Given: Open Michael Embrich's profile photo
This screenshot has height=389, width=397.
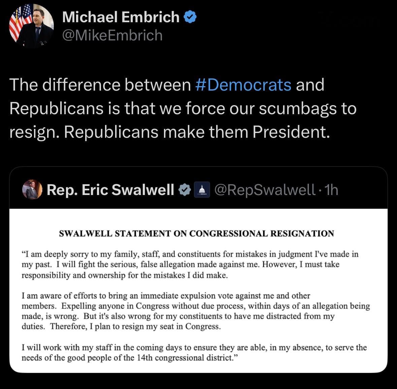Looking at the screenshot, I should tap(31, 26).
